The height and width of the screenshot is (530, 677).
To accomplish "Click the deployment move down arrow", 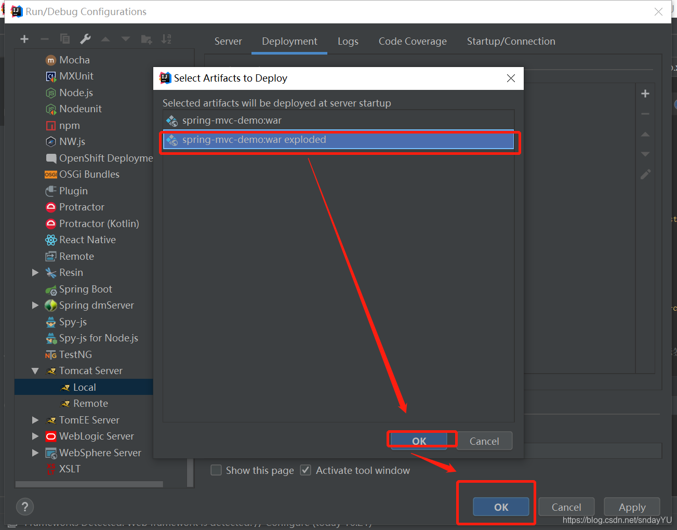I will (645, 154).
